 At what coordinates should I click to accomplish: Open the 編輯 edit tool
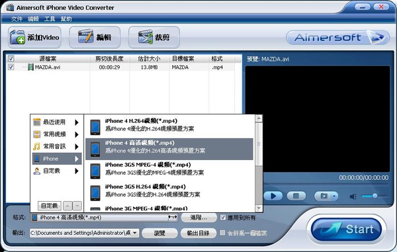[x=95, y=37]
